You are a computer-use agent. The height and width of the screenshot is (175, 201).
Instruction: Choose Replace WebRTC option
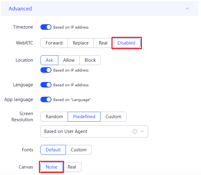click(81, 43)
